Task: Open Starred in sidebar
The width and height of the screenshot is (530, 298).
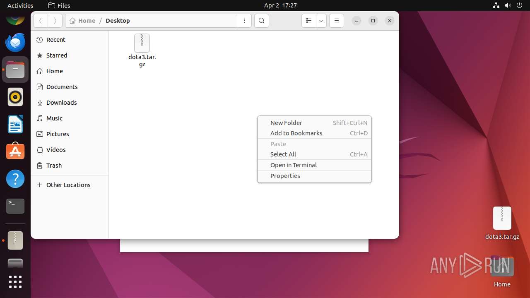Action: pyautogui.click(x=70, y=55)
